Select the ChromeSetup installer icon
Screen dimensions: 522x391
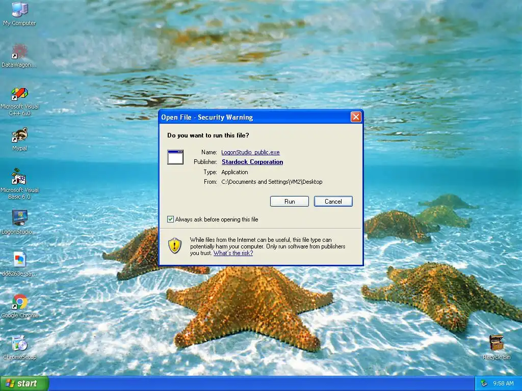point(19,348)
